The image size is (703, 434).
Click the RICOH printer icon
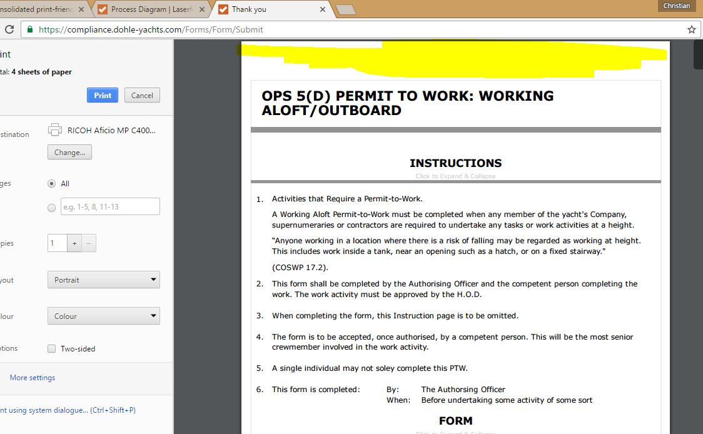(x=54, y=129)
